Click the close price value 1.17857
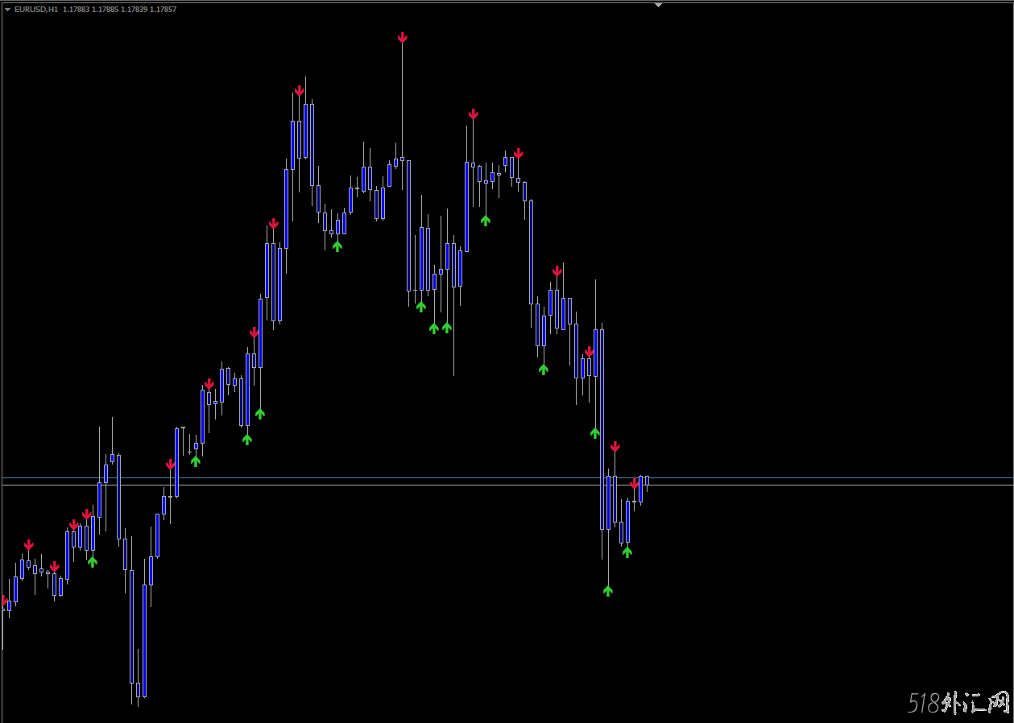Viewport: 1014px width, 723px height. [x=163, y=10]
